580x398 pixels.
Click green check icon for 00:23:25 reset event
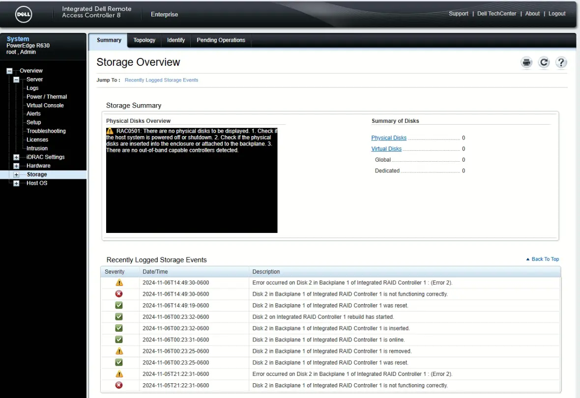pyautogui.click(x=119, y=363)
